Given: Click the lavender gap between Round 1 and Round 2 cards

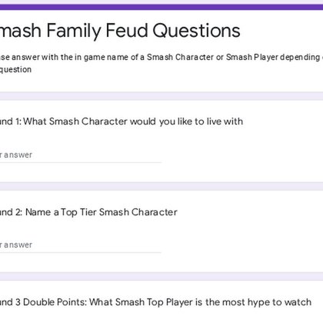Looking at the screenshot, I should coord(161,186).
